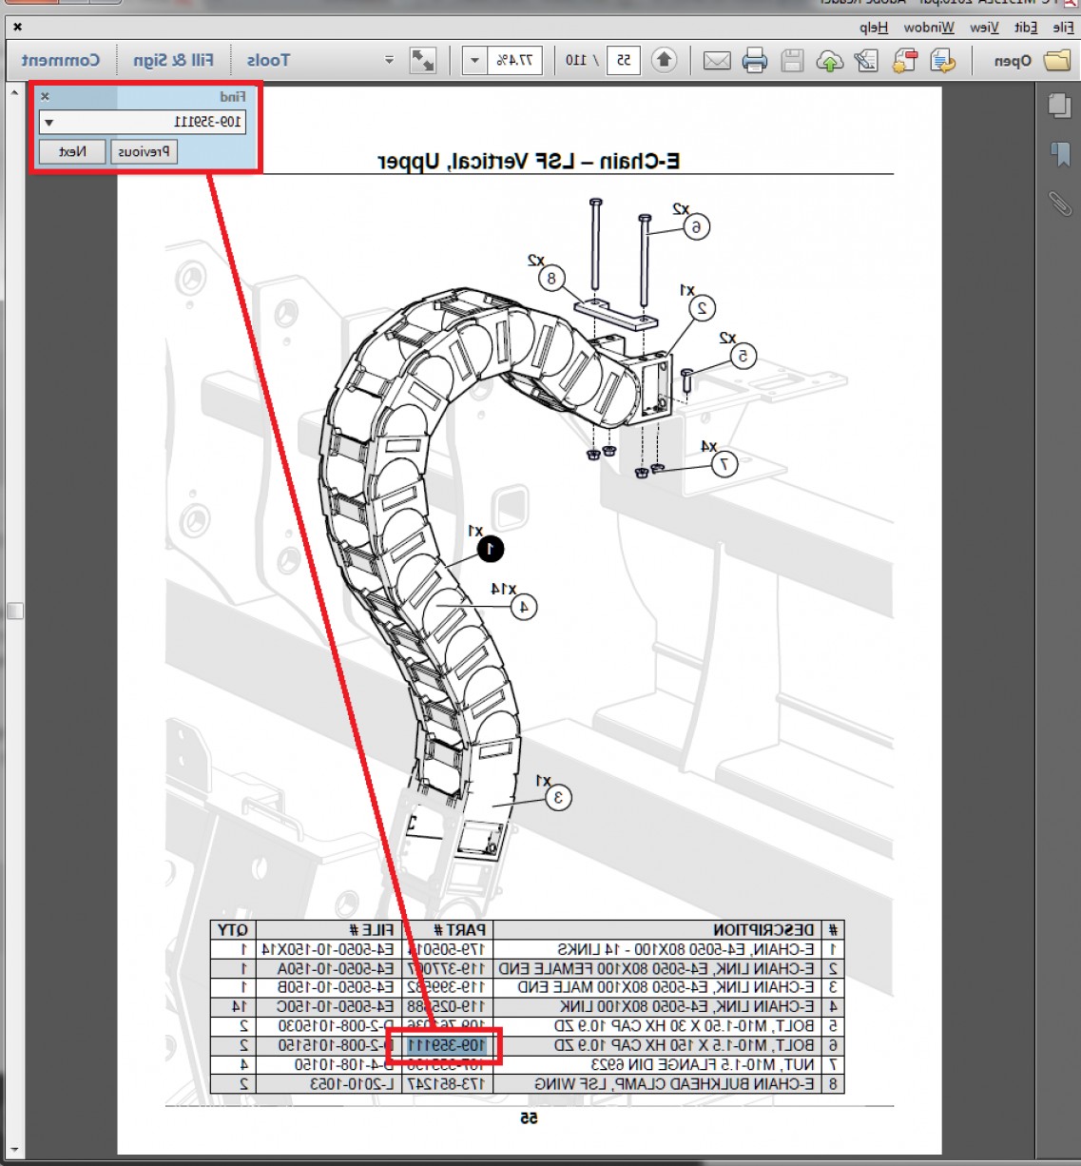The width and height of the screenshot is (1081, 1166).
Task: Expand the Find box options dropdown
Action: point(49,123)
